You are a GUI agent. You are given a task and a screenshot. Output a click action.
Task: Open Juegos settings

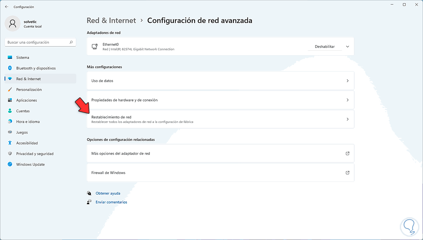click(x=41, y=133)
